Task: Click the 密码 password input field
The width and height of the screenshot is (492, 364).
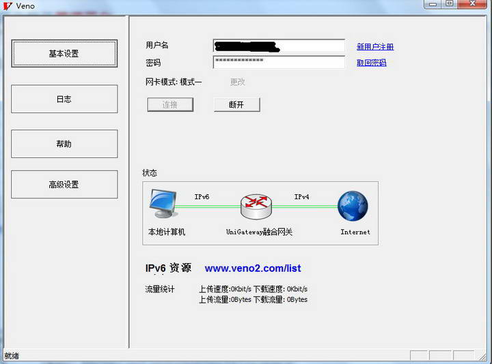Action: [279, 62]
